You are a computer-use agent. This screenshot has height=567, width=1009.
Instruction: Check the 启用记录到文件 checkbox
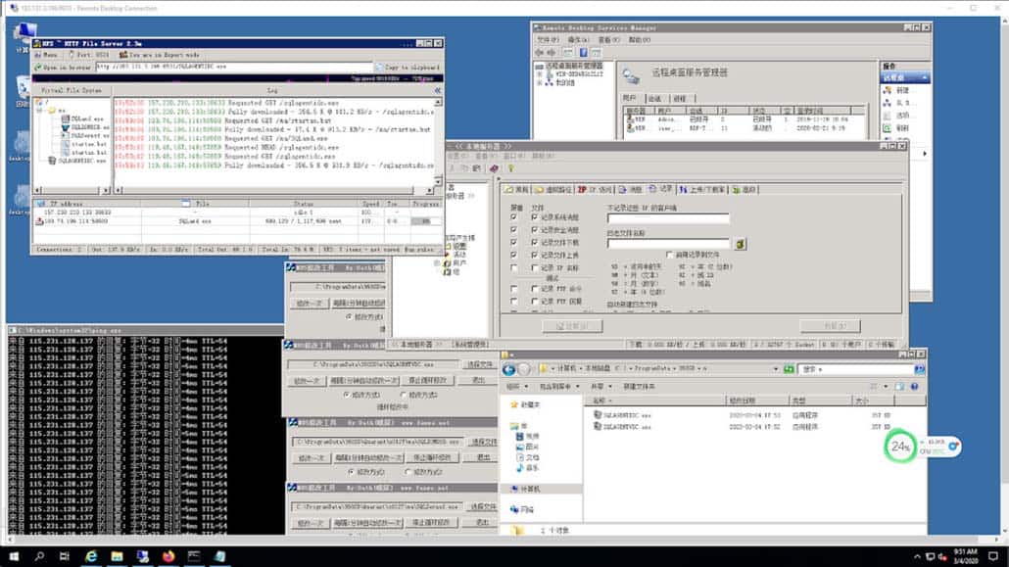[x=670, y=254]
